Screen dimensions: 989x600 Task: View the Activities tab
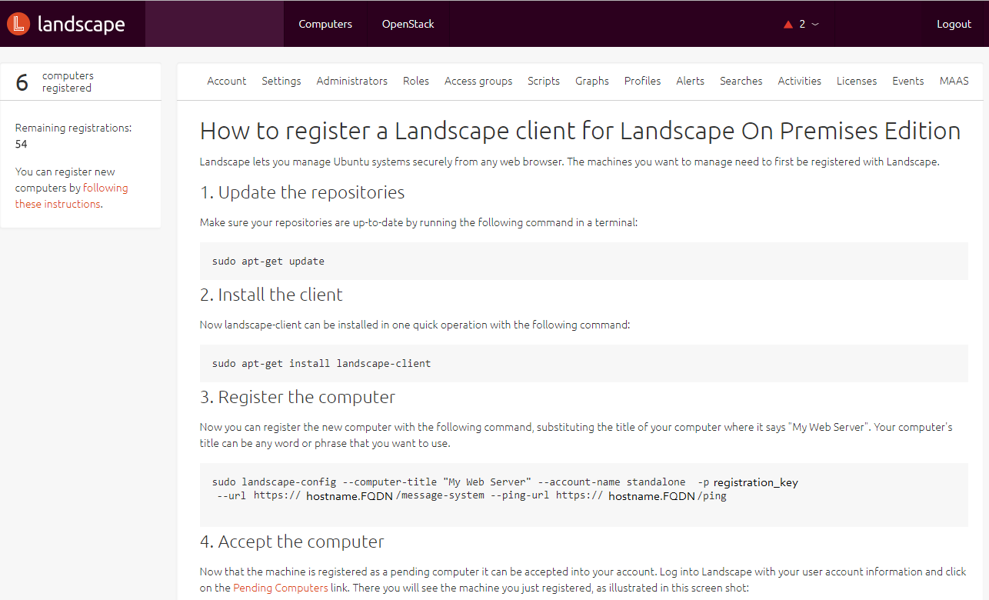pos(799,81)
